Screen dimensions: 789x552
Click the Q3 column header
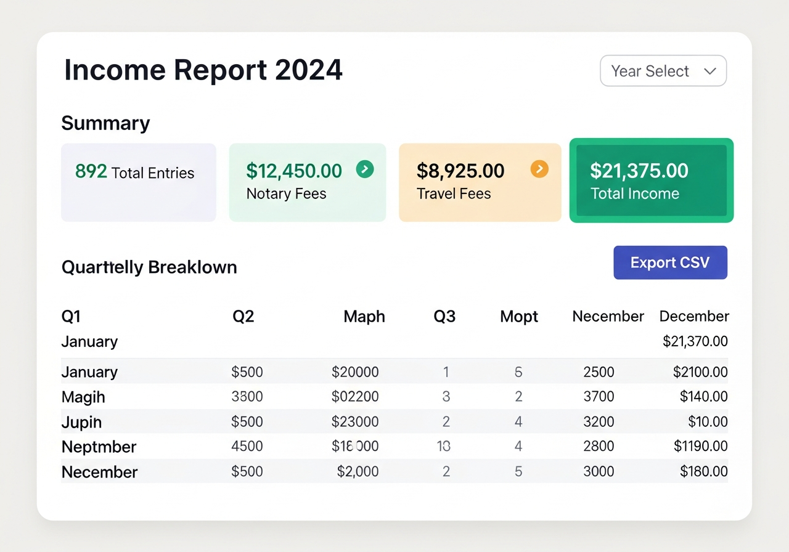tap(444, 317)
